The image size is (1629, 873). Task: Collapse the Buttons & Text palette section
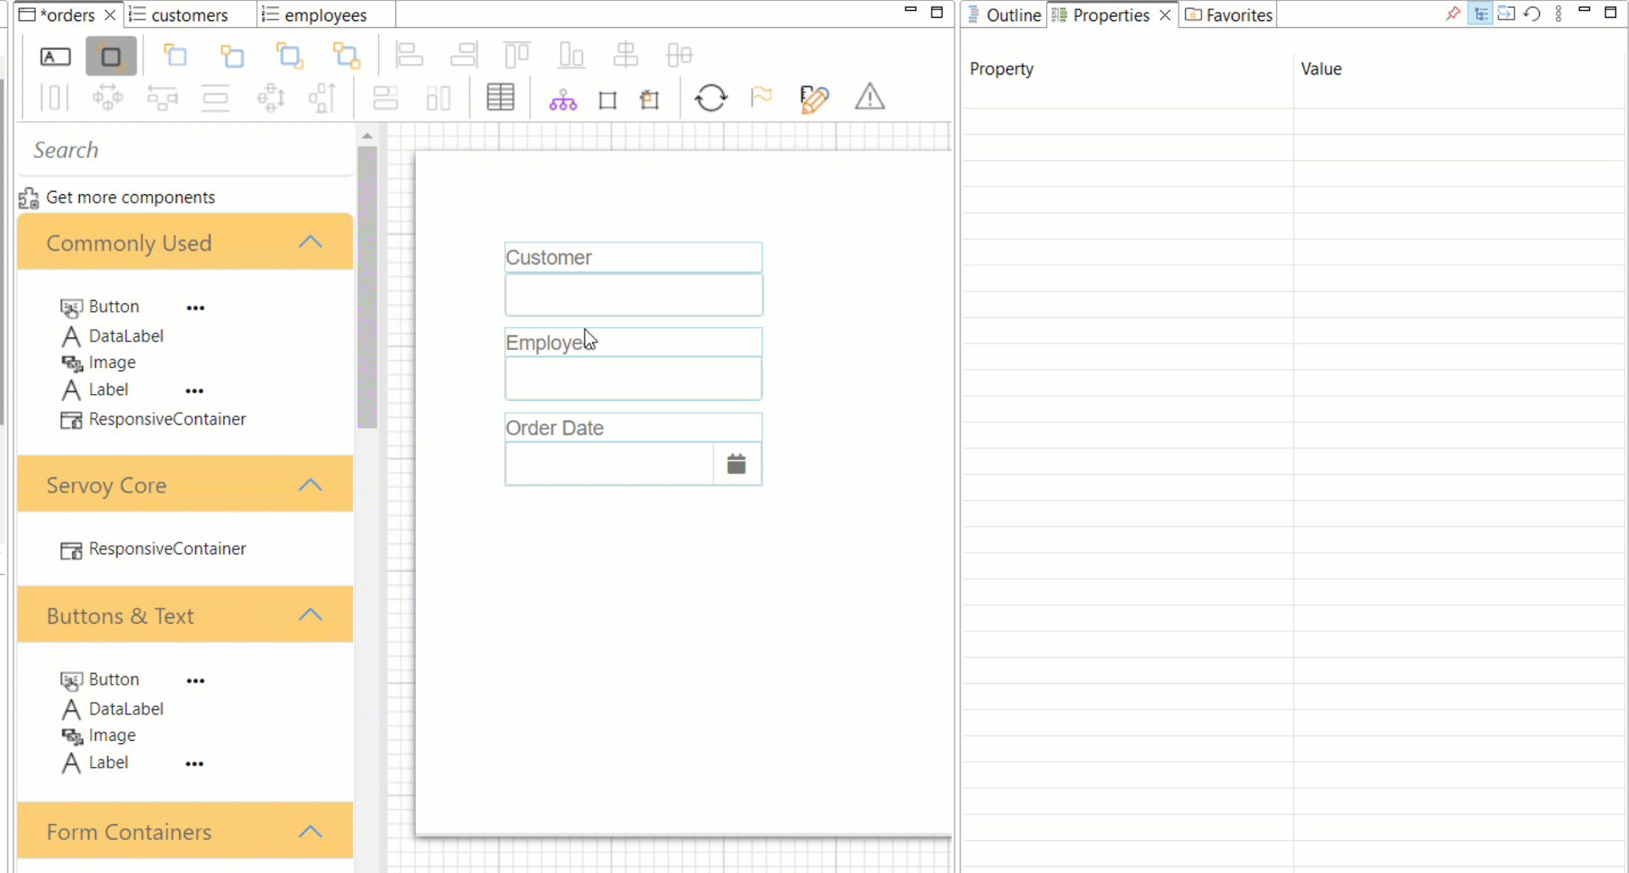pyautogui.click(x=311, y=615)
